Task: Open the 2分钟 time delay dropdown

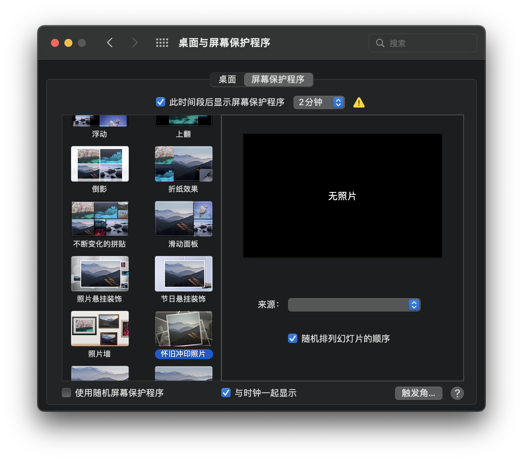Action: click(x=319, y=102)
